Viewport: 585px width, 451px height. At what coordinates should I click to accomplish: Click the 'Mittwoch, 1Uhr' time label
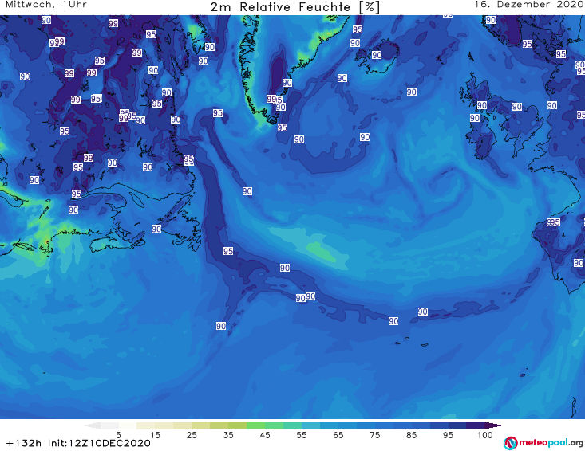pyautogui.click(x=46, y=5)
